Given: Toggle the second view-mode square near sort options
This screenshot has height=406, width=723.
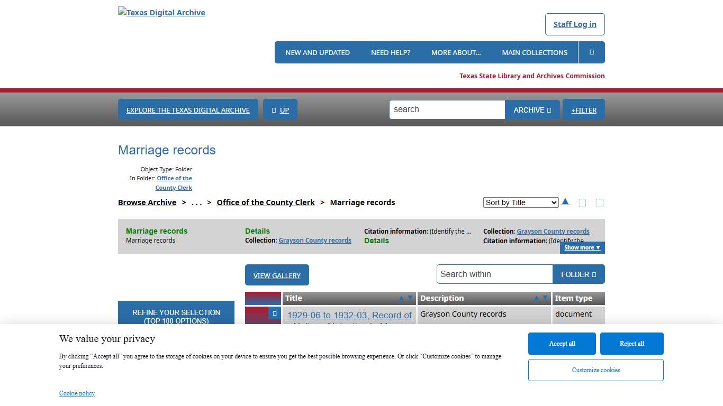Looking at the screenshot, I should (600, 202).
